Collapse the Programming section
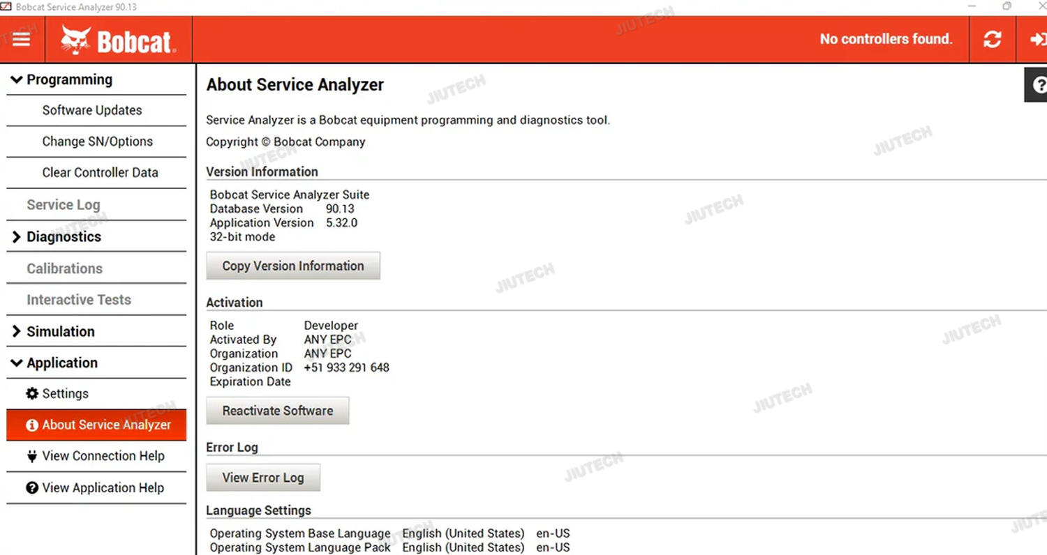 (x=96, y=79)
